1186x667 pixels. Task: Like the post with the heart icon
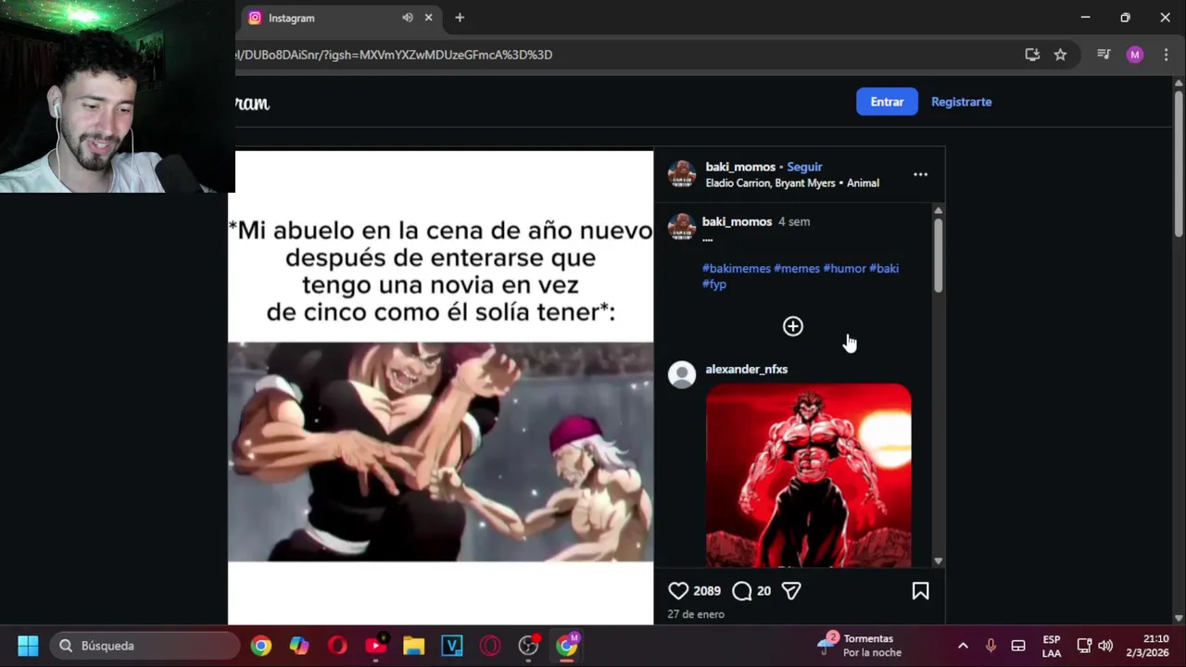pos(678,591)
